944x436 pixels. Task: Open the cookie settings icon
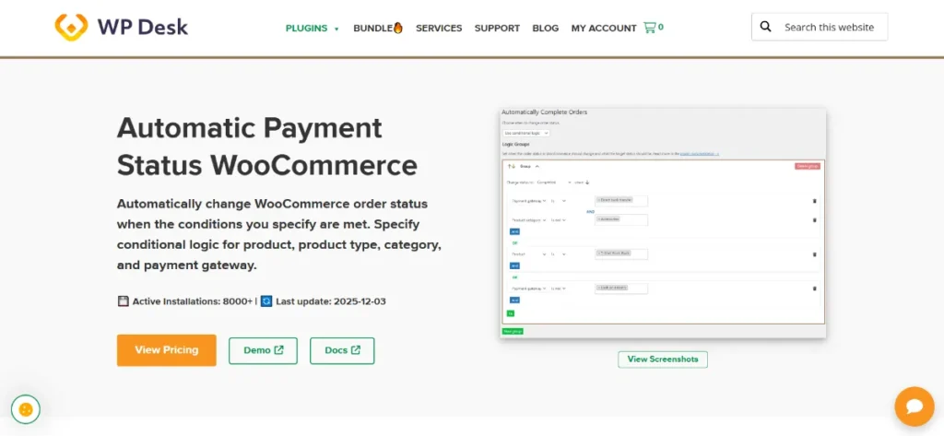25,409
